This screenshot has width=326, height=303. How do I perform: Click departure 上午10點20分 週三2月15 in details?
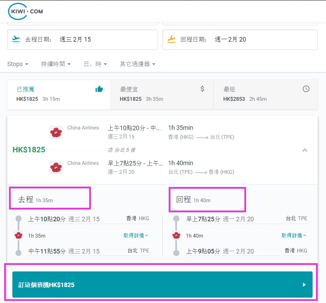(x=64, y=219)
